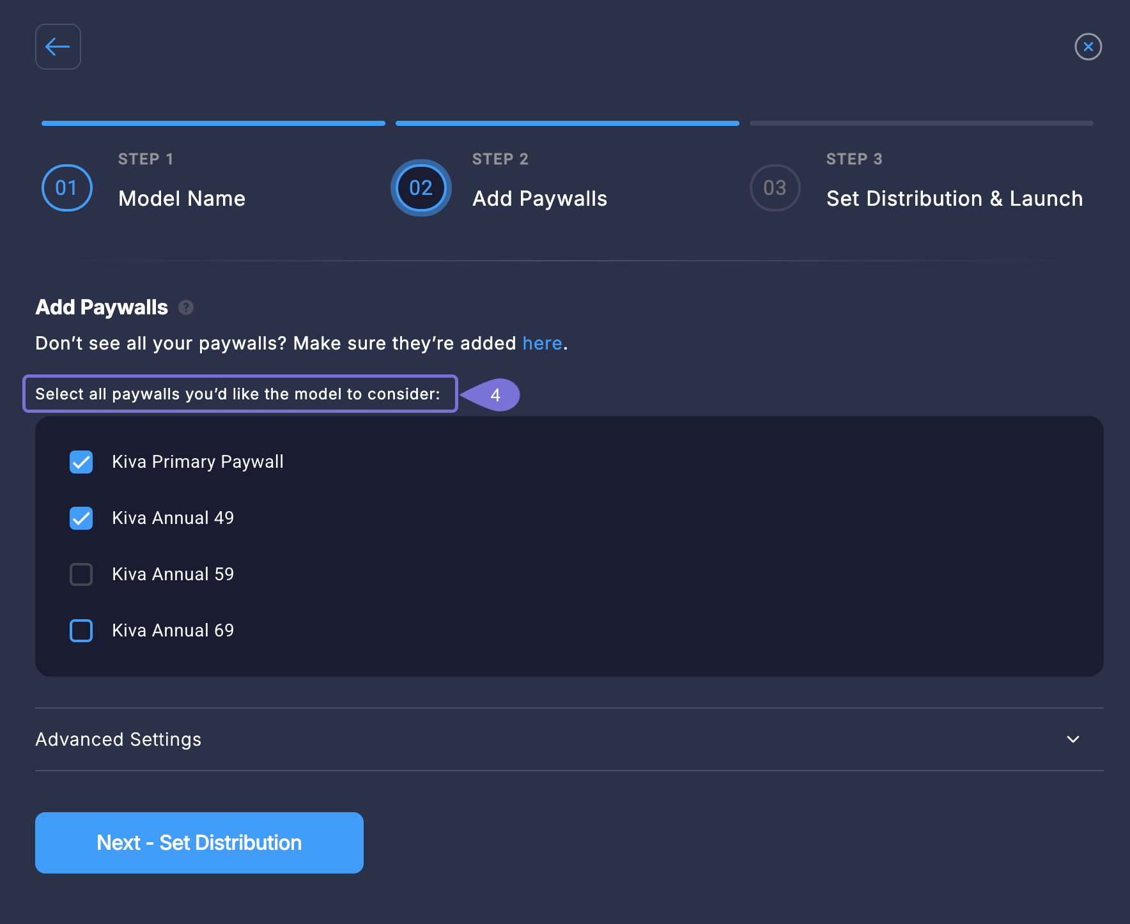Screen dimensions: 1130x924
Task: Click Next - Set Distribution button
Action: [199, 842]
